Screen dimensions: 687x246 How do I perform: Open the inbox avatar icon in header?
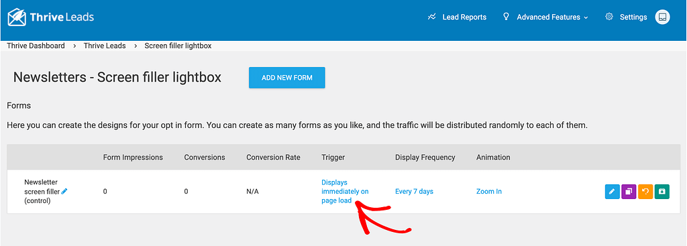(x=662, y=17)
